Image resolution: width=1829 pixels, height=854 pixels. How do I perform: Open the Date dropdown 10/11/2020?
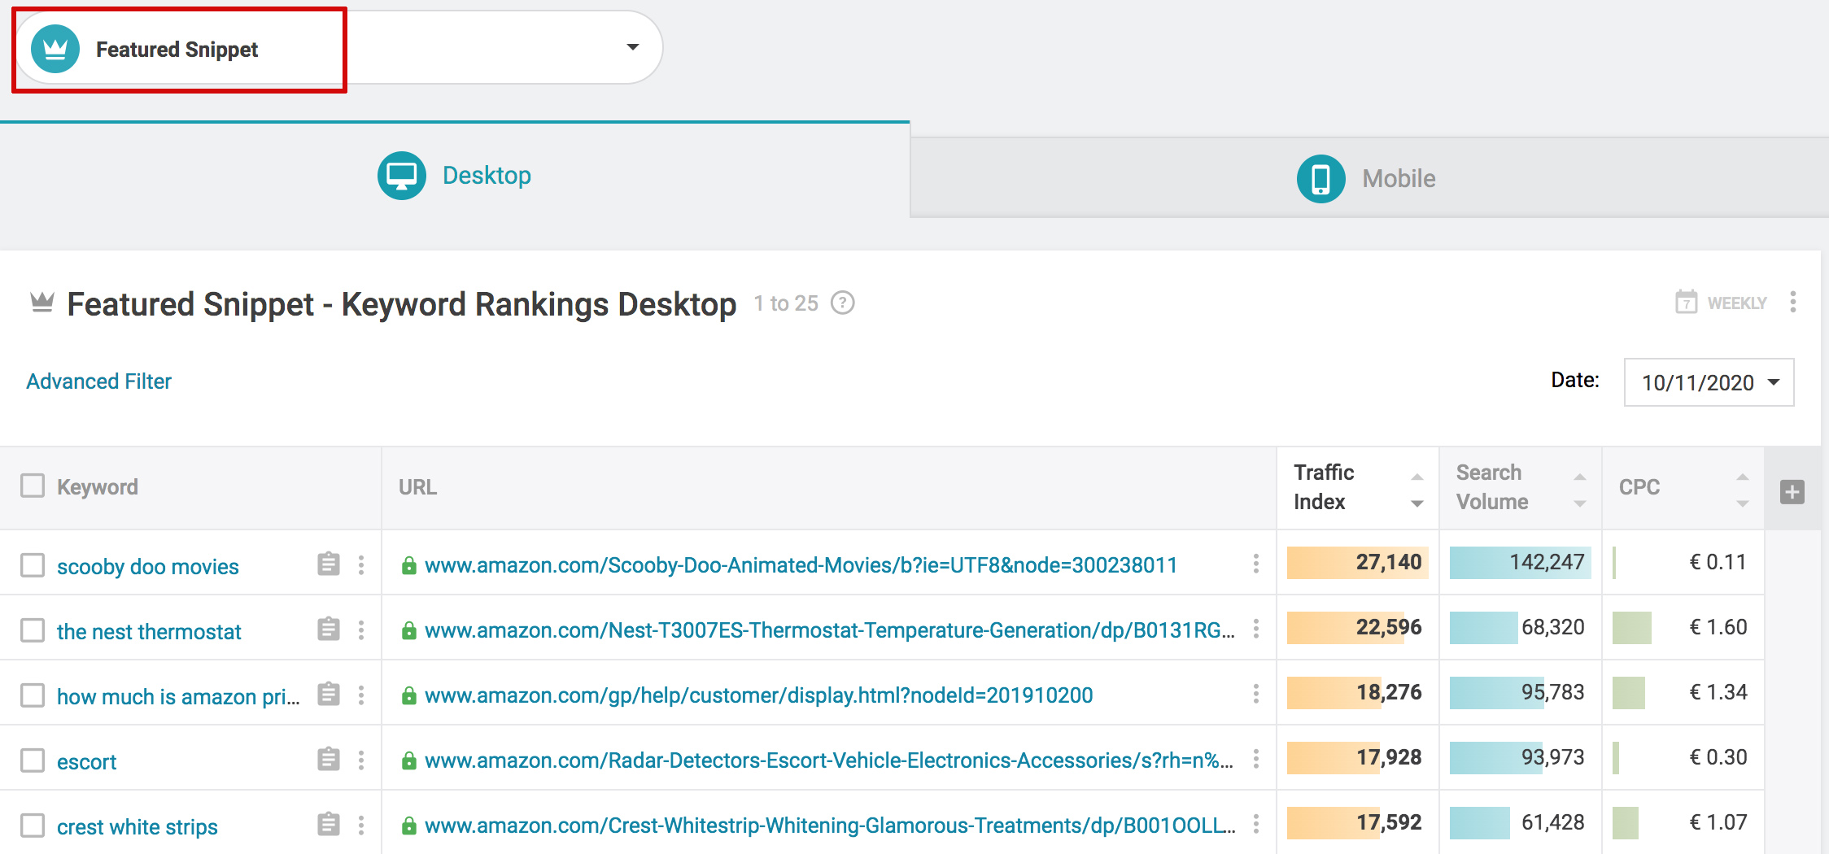(1709, 382)
